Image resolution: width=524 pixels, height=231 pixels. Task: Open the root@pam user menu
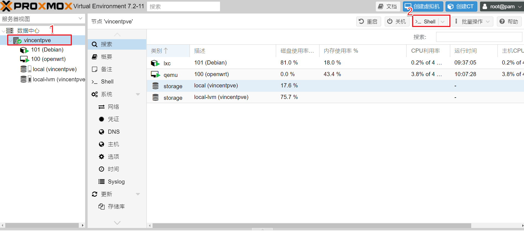[502, 6]
